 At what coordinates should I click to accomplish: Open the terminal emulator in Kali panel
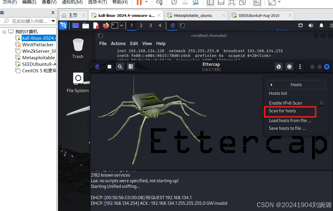click(115, 25)
